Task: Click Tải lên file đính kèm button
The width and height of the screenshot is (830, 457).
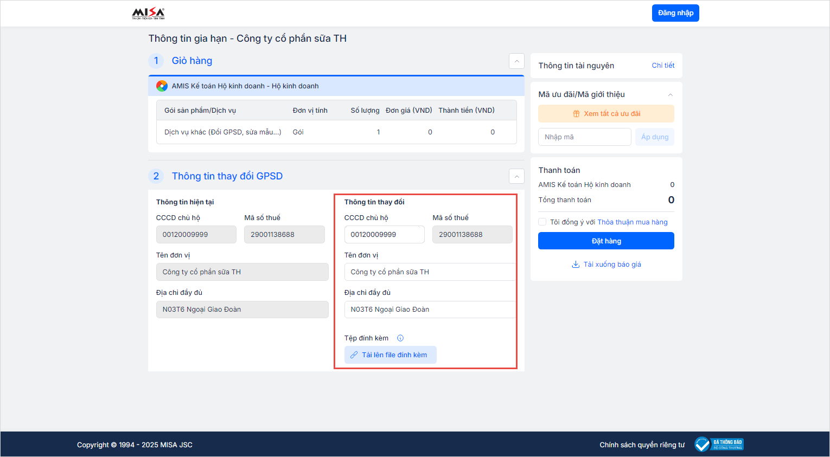Action: tap(390, 355)
